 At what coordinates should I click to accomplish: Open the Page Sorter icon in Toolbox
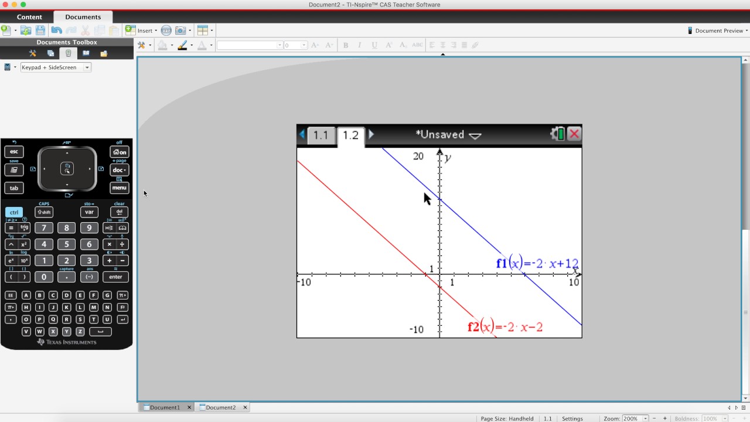(50, 53)
